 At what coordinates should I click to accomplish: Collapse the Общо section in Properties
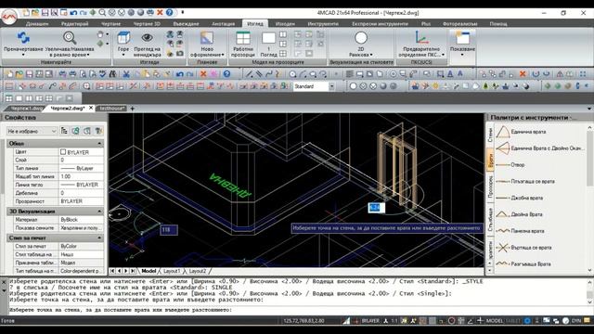(99, 144)
